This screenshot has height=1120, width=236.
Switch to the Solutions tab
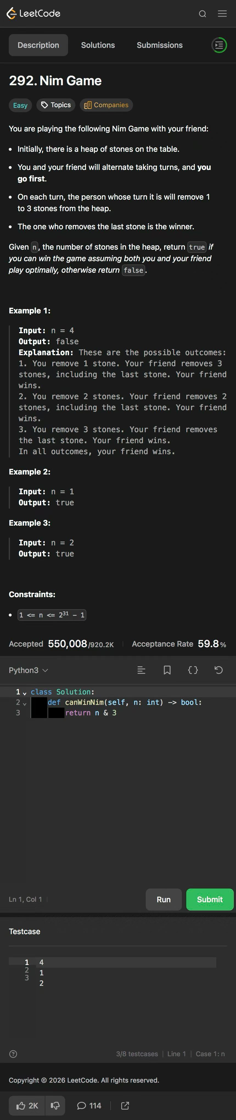tap(98, 45)
